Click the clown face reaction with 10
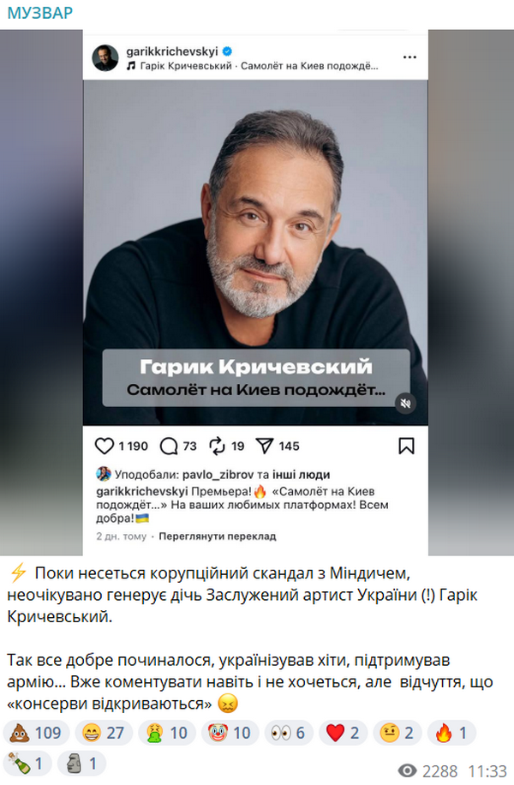The width and height of the screenshot is (514, 785). (x=230, y=733)
